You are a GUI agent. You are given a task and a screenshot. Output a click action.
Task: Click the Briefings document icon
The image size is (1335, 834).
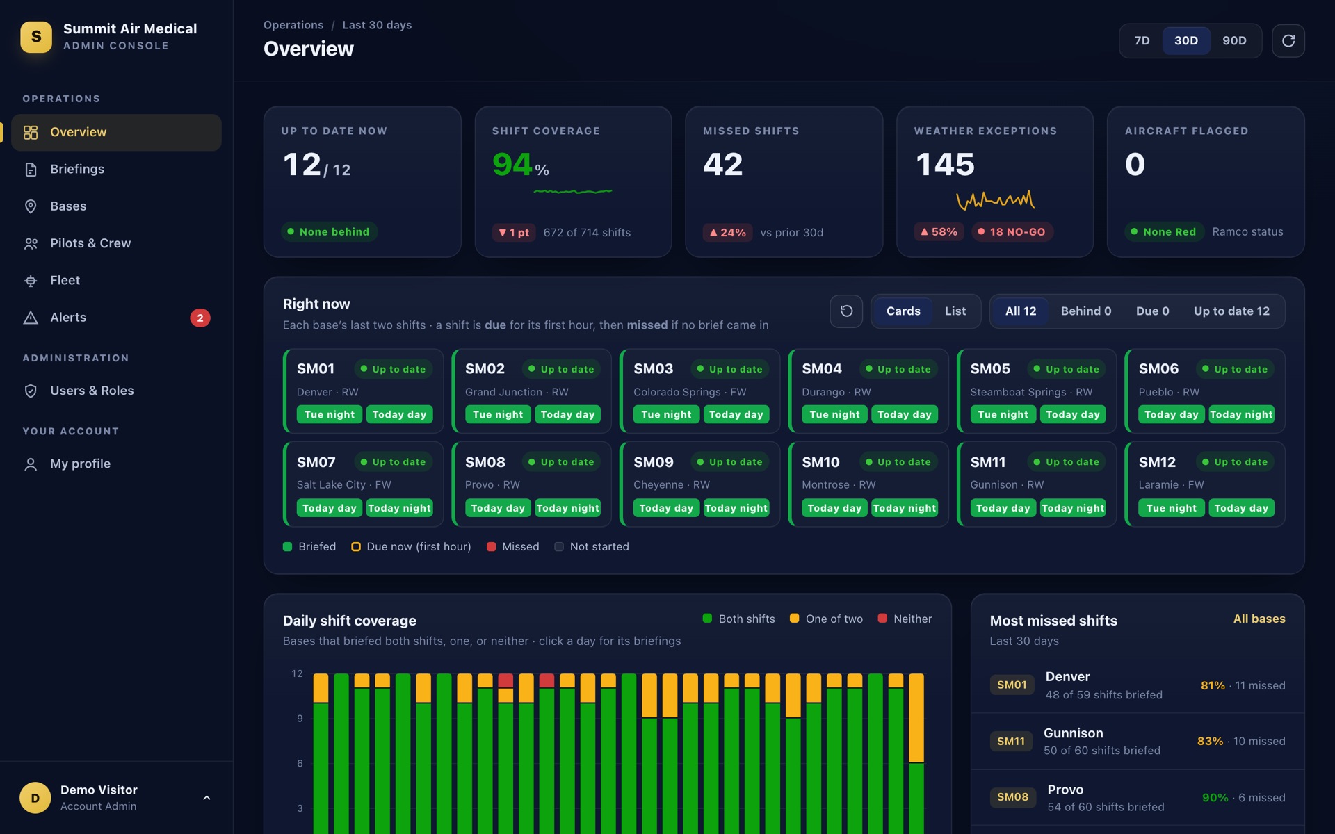pyautogui.click(x=31, y=170)
